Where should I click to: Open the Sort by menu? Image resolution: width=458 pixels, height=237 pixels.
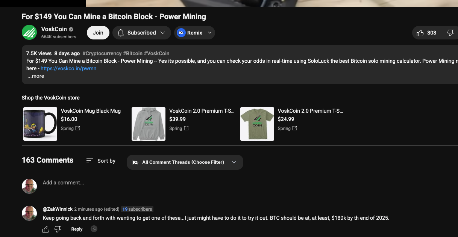pos(101,161)
